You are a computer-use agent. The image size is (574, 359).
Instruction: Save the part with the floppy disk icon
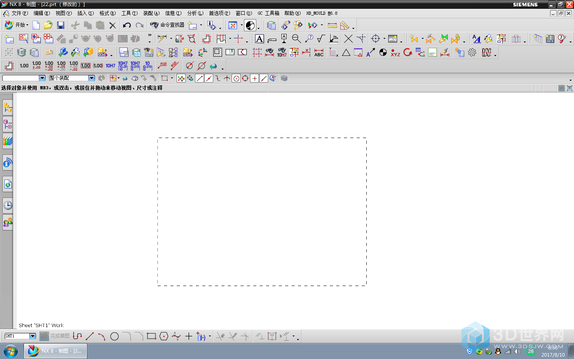(x=61, y=25)
